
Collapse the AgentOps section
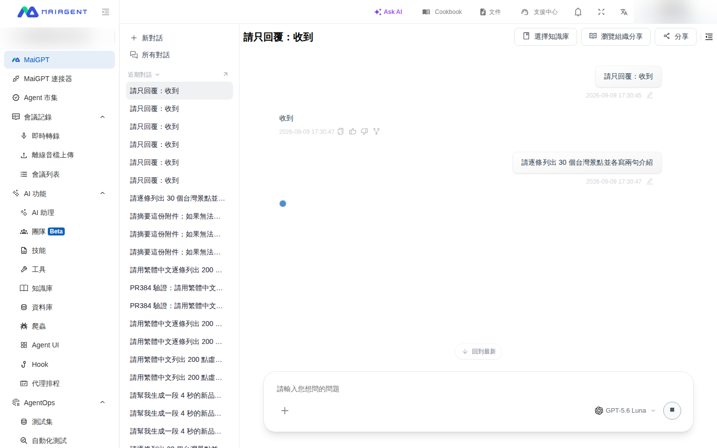coord(103,402)
